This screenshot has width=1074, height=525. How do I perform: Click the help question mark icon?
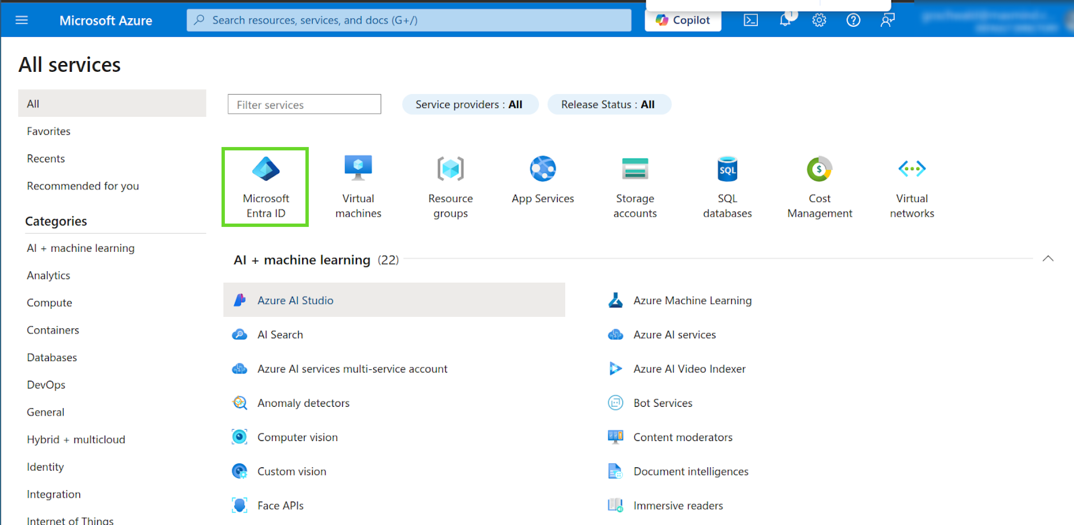[x=853, y=20]
